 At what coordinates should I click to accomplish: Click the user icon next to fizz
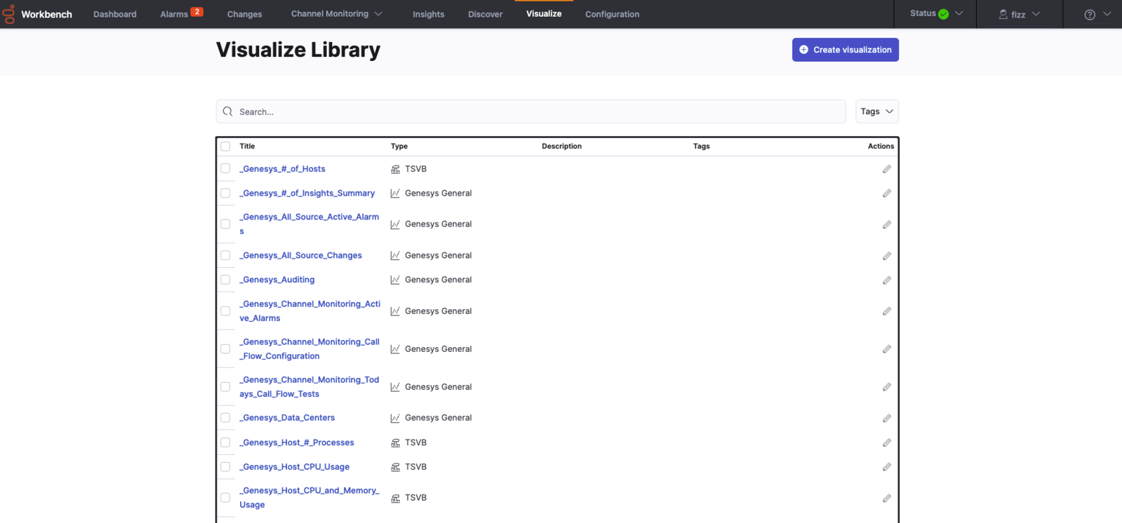point(1003,14)
